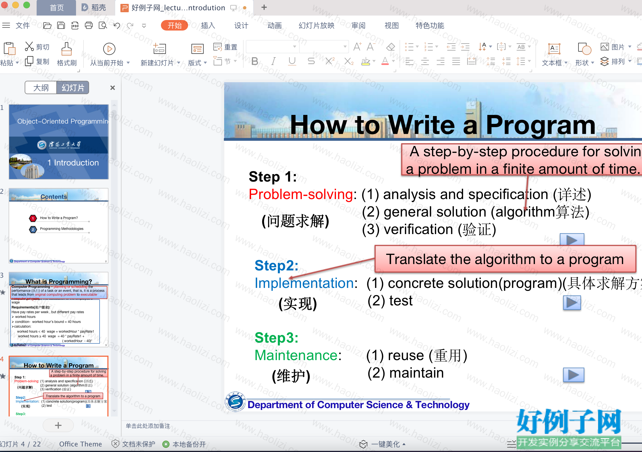Viewport: 642px width, 452px height.
Task: Click the Undo arrow icon
Action: coord(117,26)
